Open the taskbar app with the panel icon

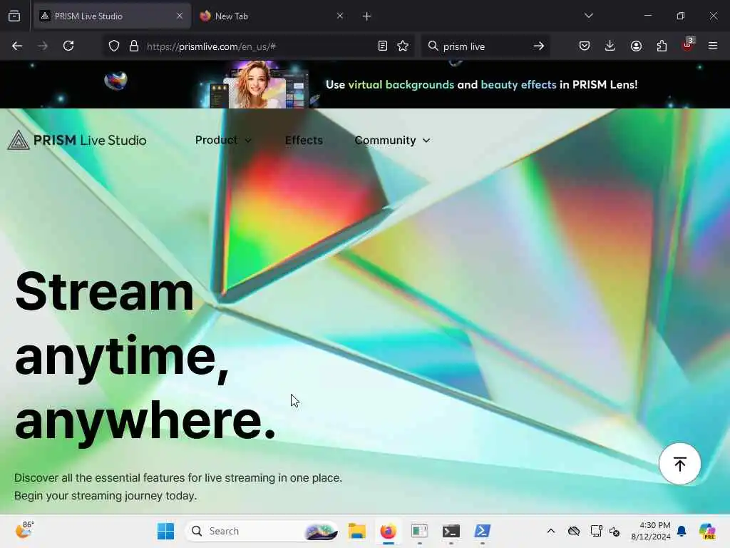pyautogui.click(x=419, y=531)
